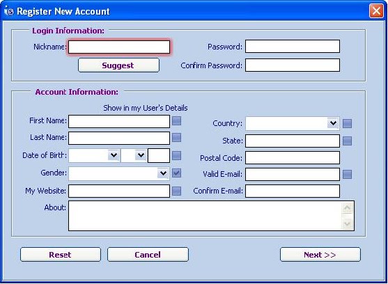
Task: Click the Date of Birth year field
Action: coord(159,155)
